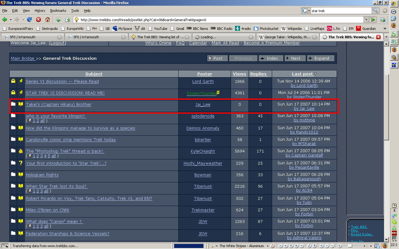Click in the Google search field
Viewport: 399px width, 249px height.
tap(341, 11)
